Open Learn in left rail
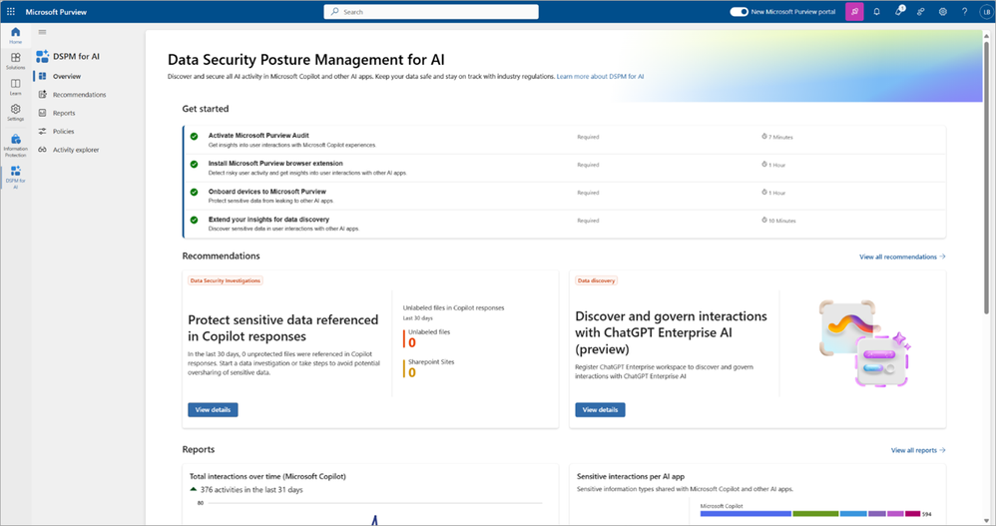Image resolution: width=996 pixels, height=526 pixels. pos(16,87)
